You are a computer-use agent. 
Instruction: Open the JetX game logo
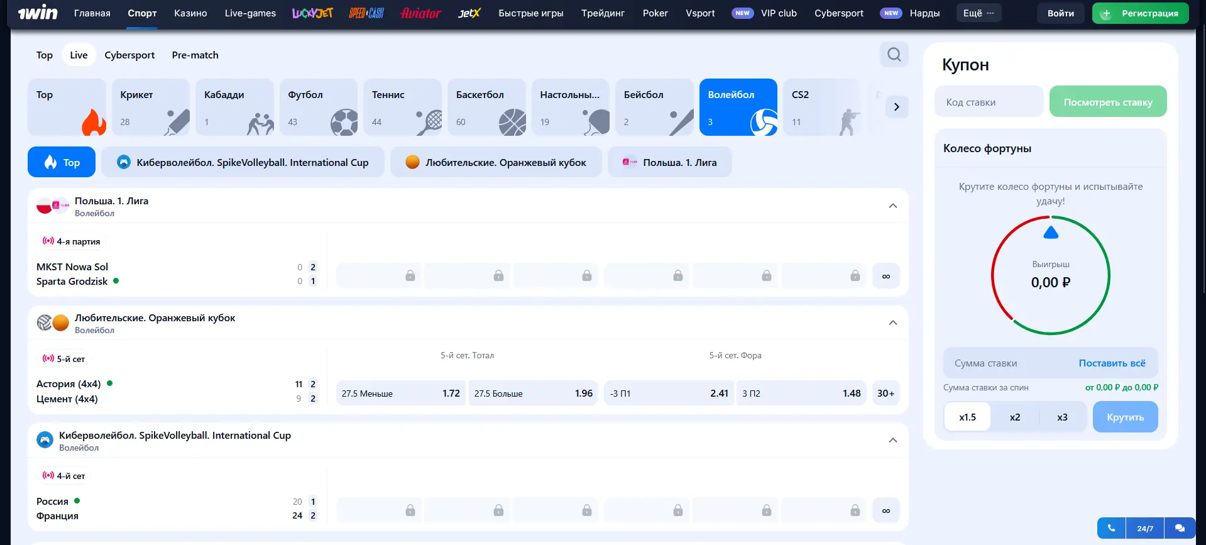[x=469, y=13]
